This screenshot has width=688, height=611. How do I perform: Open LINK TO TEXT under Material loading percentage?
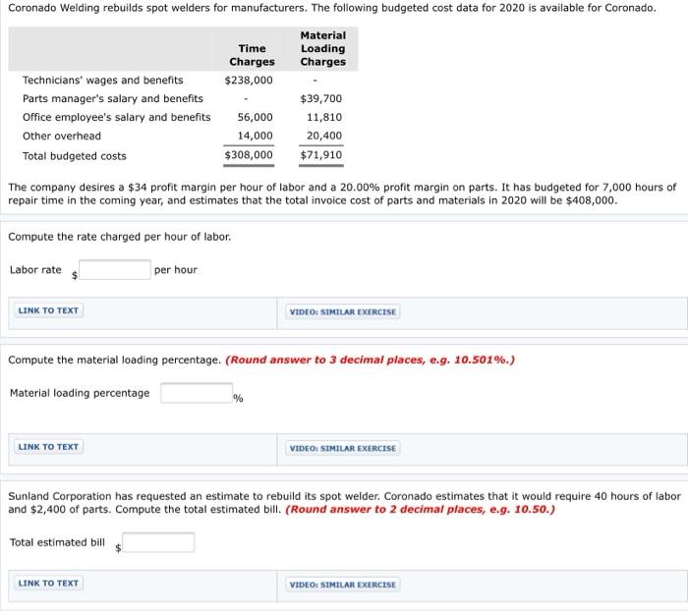(48, 447)
